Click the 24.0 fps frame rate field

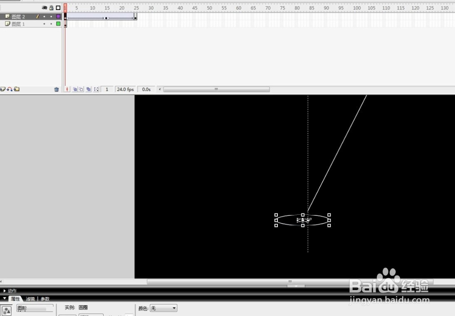pos(125,90)
